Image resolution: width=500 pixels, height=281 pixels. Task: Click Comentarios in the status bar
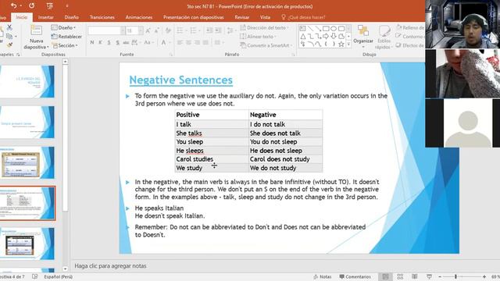355,276
